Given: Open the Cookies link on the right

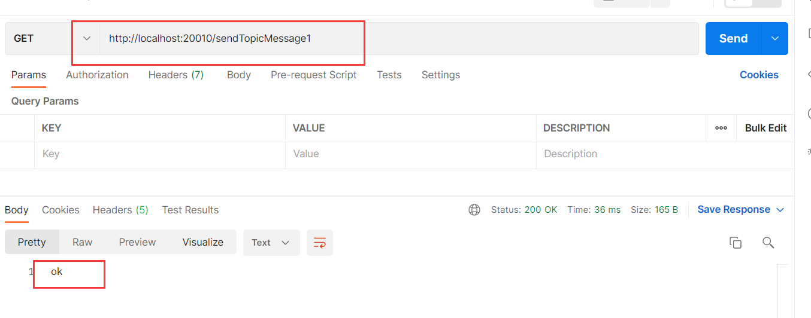Looking at the screenshot, I should 759,75.
